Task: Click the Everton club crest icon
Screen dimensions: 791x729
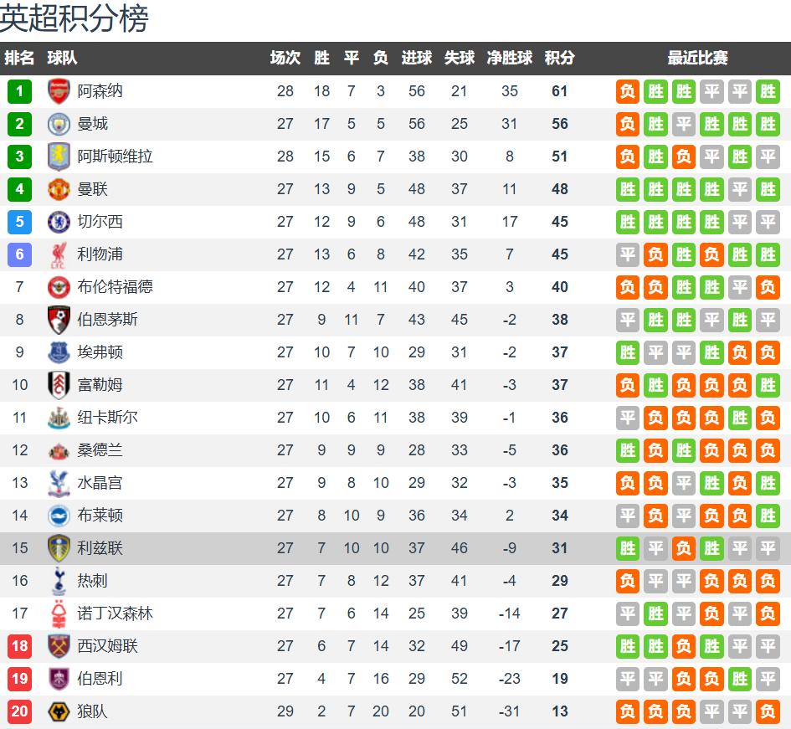Action: pos(59,352)
